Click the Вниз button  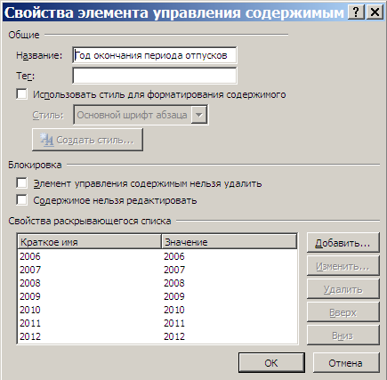pyautogui.click(x=343, y=336)
